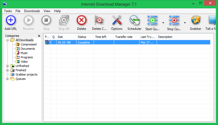The height and width of the screenshot is (125, 218).
Task: Minimize the Internet Download Manager window
Action: [193, 3]
